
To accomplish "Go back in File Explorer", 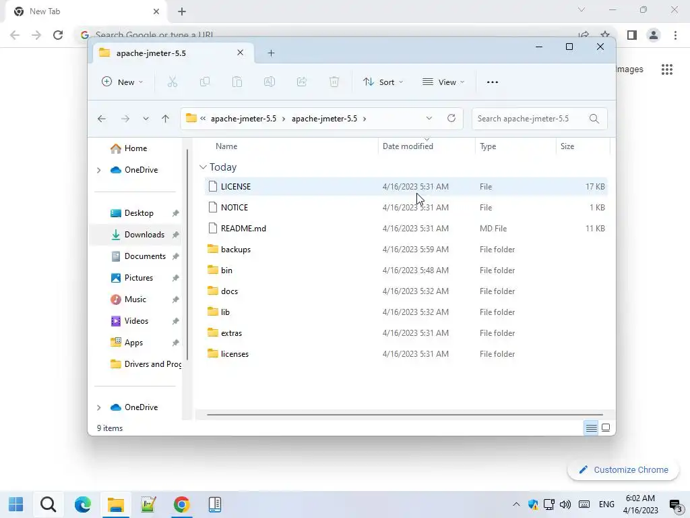I will click(102, 119).
